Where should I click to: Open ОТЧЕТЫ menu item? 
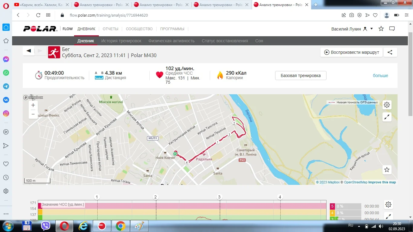click(x=110, y=29)
